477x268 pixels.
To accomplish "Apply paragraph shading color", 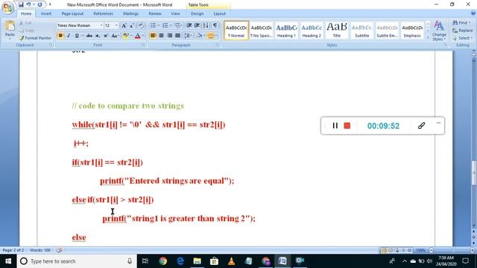I will [x=199, y=36].
